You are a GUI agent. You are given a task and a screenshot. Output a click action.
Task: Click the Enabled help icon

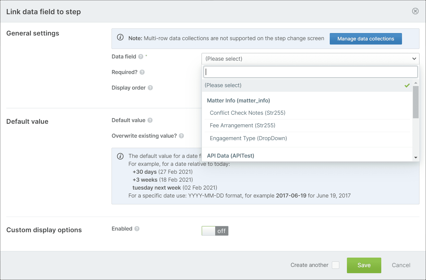coord(137,229)
